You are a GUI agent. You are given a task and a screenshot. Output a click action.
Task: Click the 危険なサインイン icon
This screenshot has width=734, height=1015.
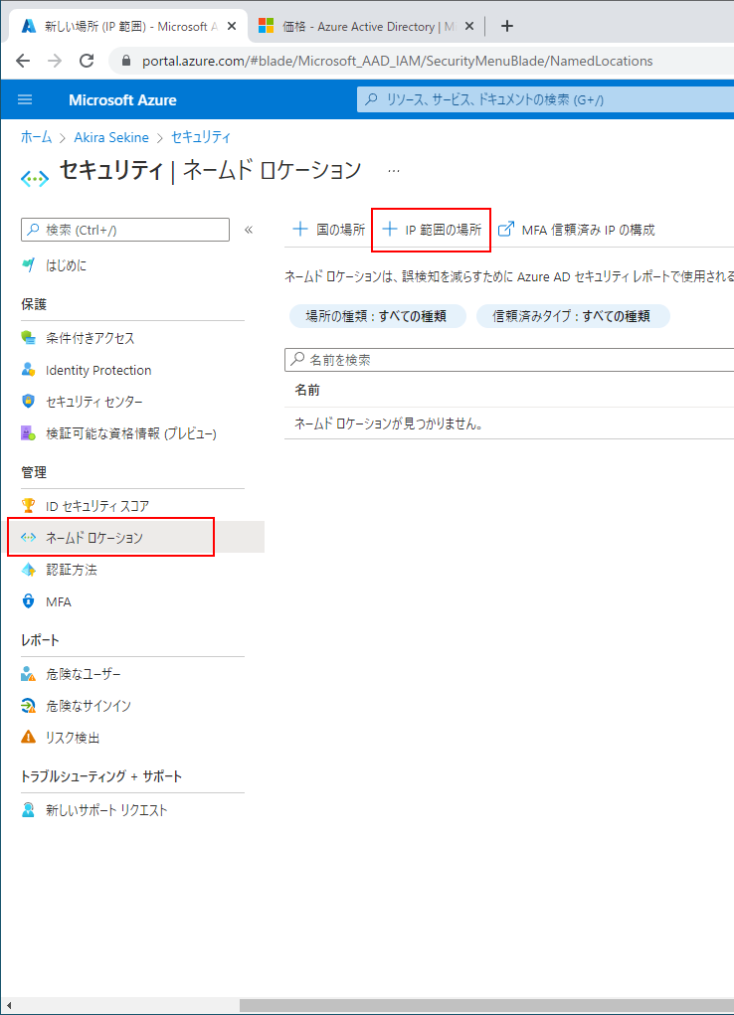coord(28,705)
